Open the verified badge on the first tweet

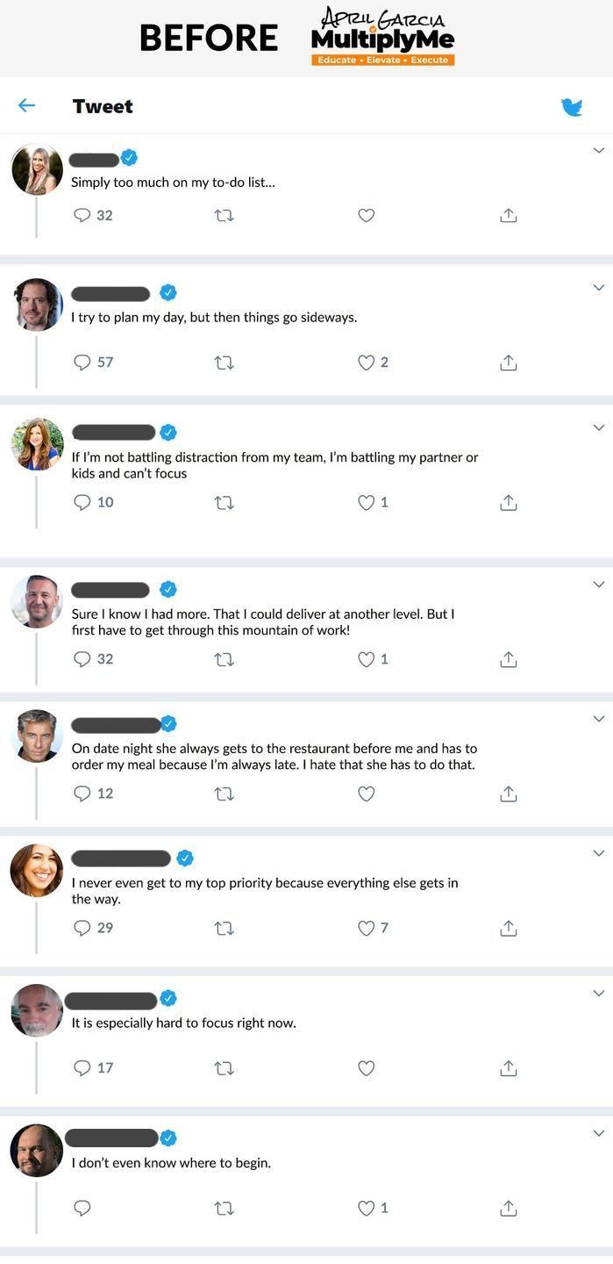pyautogui.click(x=129, y=158)
